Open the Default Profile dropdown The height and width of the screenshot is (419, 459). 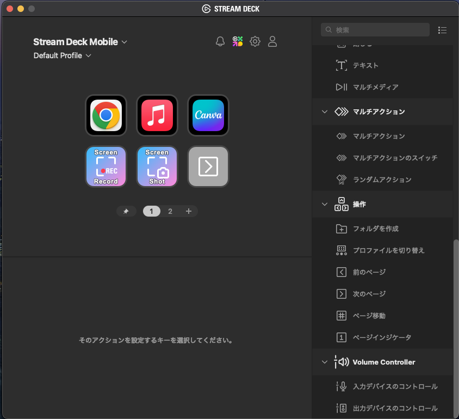tap(63, 56)
